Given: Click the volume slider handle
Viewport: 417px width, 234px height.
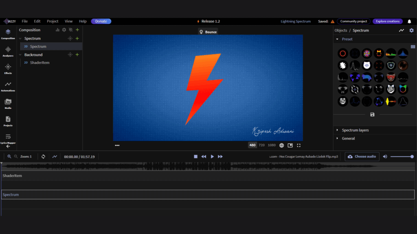Looking at the screenshot, I should [x=412, y=156].
